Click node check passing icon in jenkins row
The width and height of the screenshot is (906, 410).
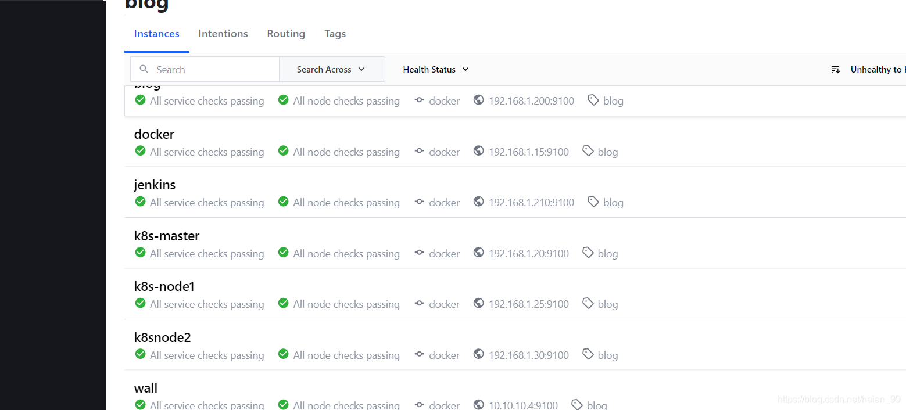(x=284, y=202)
